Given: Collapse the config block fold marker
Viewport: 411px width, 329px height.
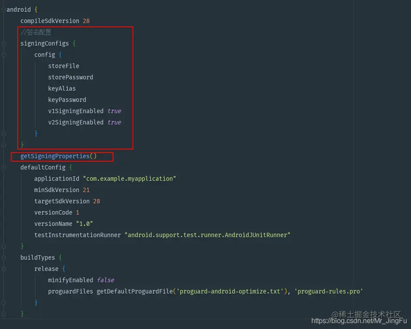Looking at the screenshot, I should click(3, 55).
